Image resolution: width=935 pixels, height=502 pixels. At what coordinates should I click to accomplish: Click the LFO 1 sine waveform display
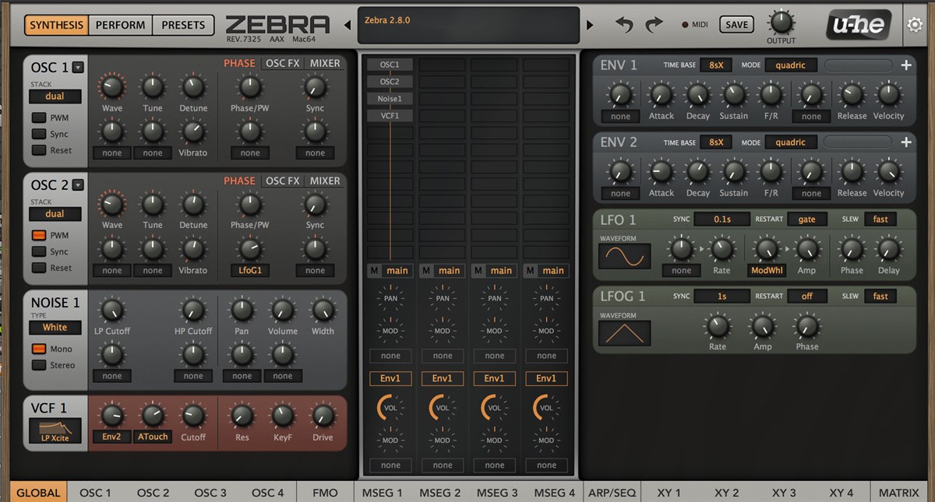tap(624, 256)
